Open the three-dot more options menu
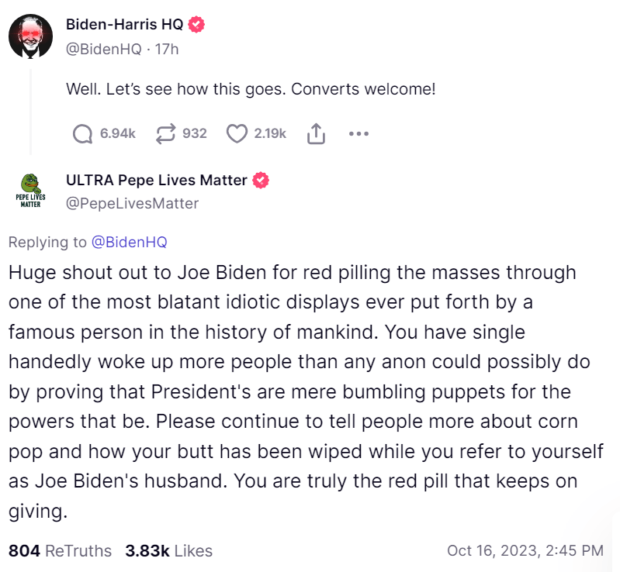 358,134
